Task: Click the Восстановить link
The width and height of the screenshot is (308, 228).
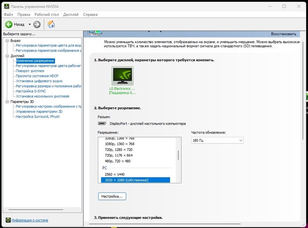Action: pos(284,34)
